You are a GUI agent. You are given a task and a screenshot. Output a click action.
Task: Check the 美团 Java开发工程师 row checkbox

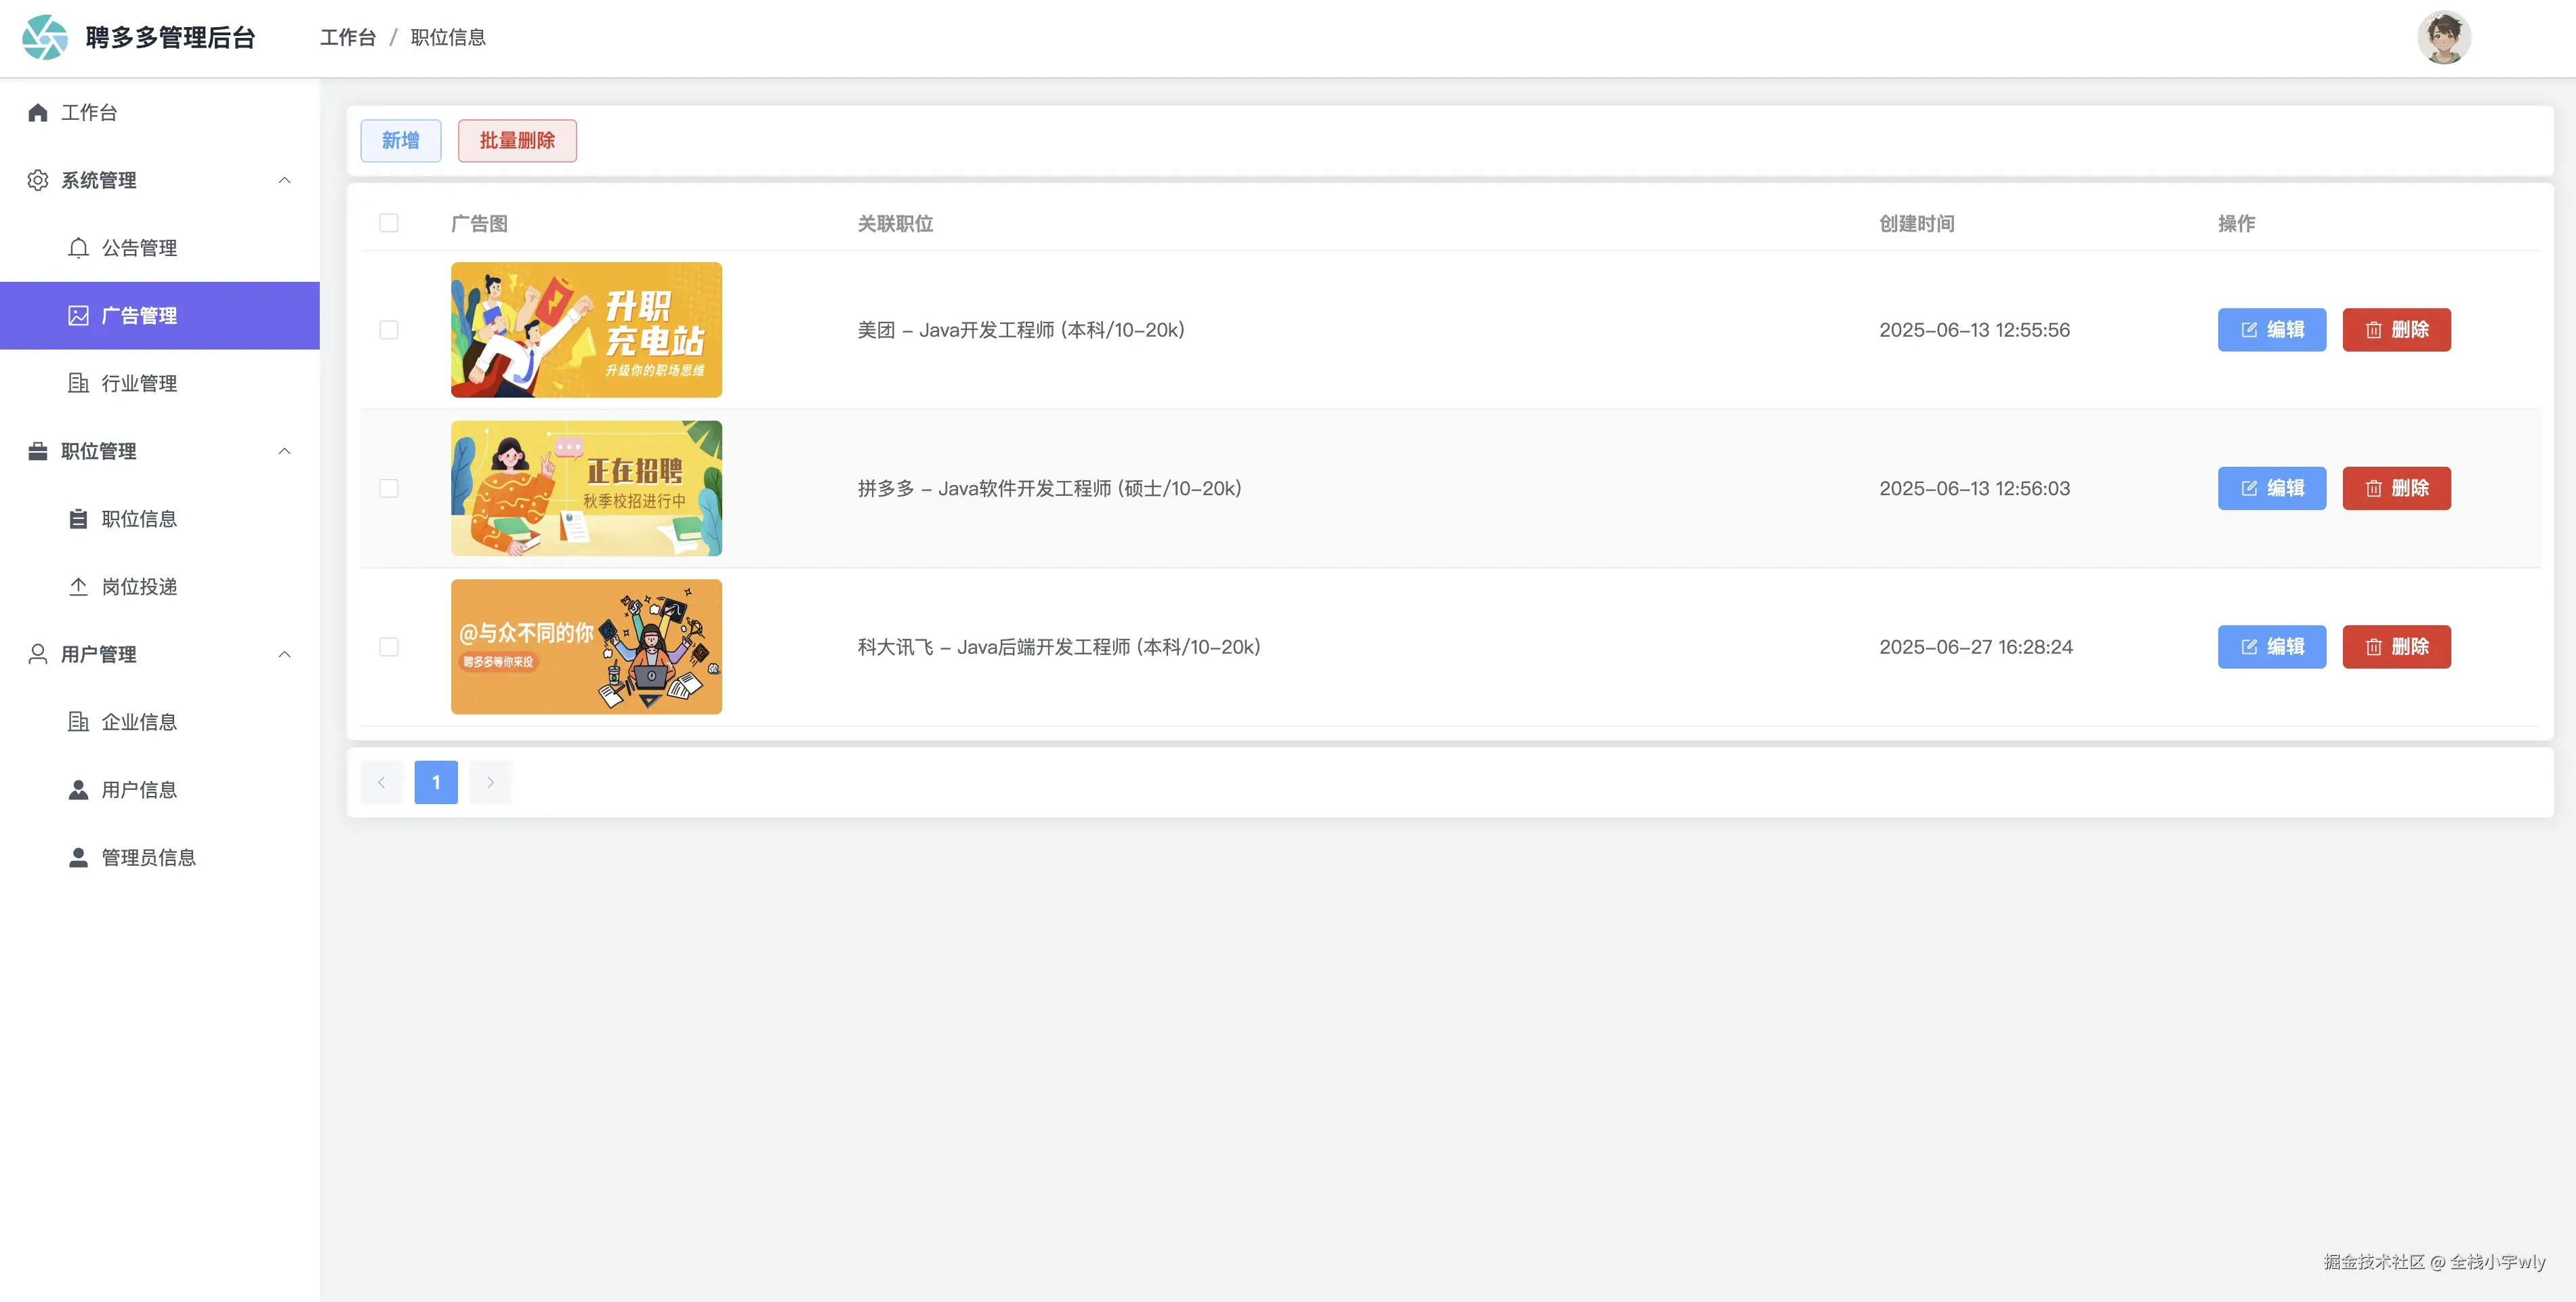point(389,330)
